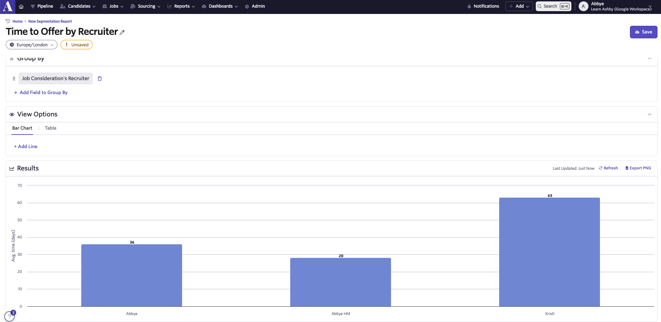
Task: Expand the Sourcing menu
Action: click(x=145, y=6)
